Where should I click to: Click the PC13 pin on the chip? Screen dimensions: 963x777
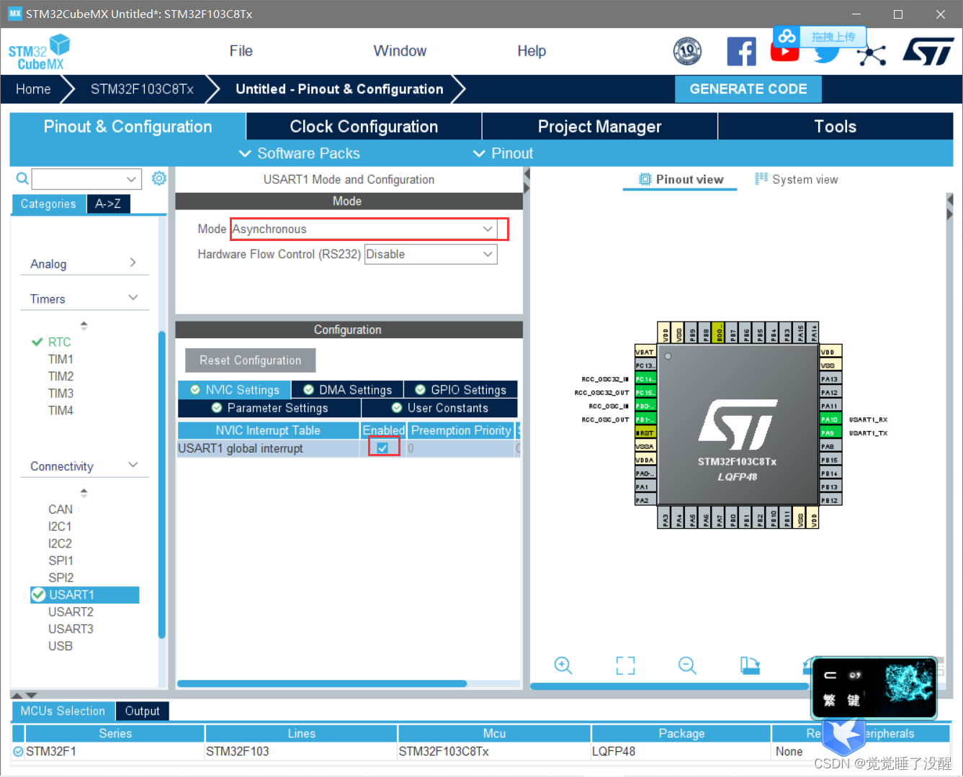(x=645, y=365)
